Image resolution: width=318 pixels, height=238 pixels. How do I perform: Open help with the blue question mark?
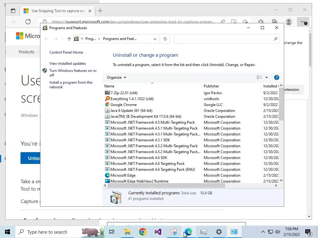click(276, 77)
